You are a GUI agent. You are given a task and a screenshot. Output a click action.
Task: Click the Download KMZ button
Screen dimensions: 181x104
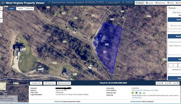[64, 83]
